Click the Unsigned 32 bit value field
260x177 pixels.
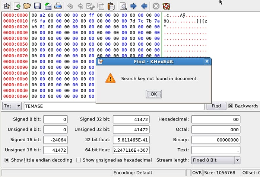tap(131, 129)
